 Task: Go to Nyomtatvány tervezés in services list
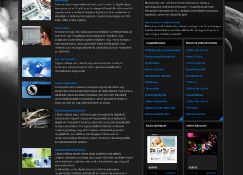pos(158,76)
